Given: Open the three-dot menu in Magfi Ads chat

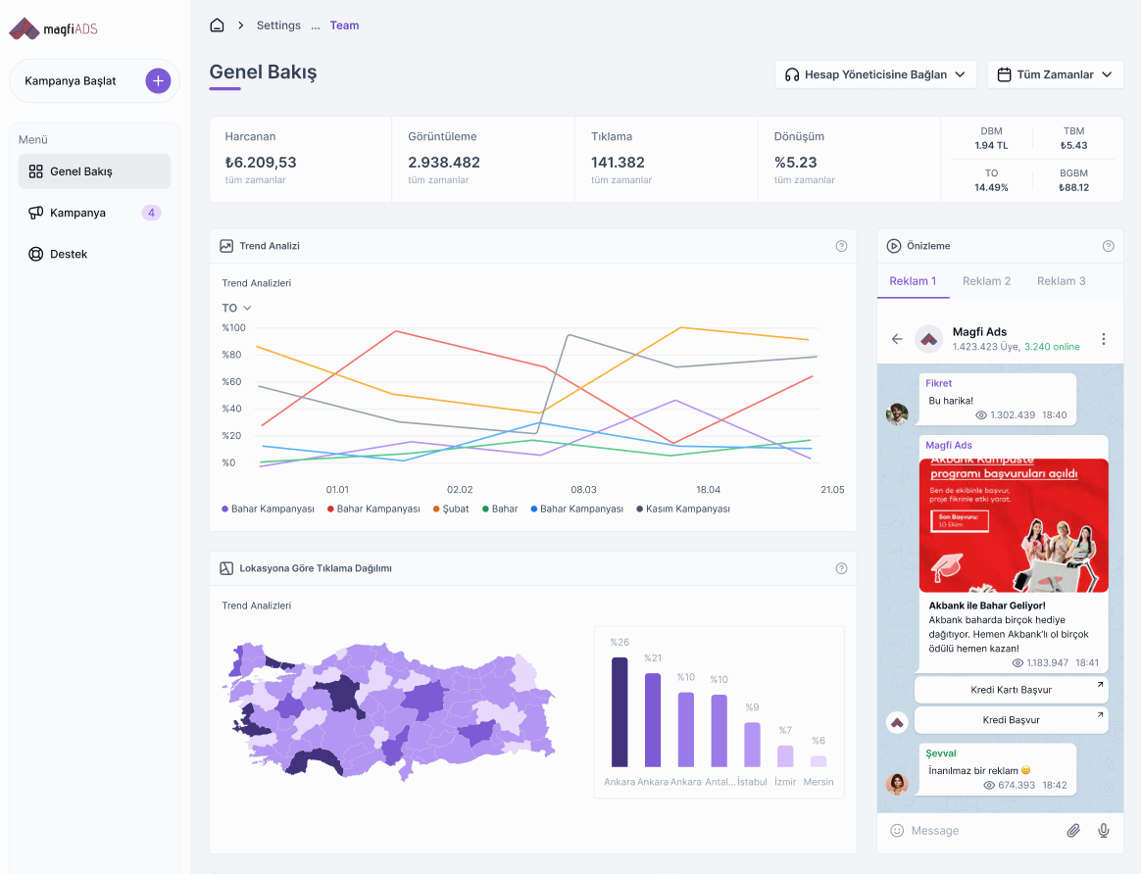Looking at the screenshot, I should 1103,339.
